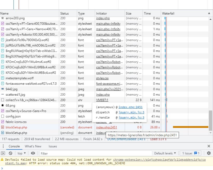The width and height of the screenshot is (213, 170).
Task: Sort by the Time column header
Action: 152,13
